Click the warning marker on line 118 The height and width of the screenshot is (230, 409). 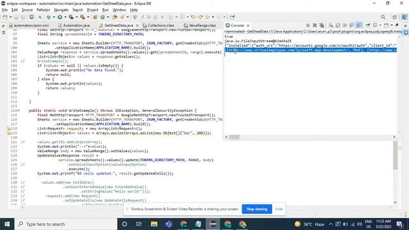8,128
